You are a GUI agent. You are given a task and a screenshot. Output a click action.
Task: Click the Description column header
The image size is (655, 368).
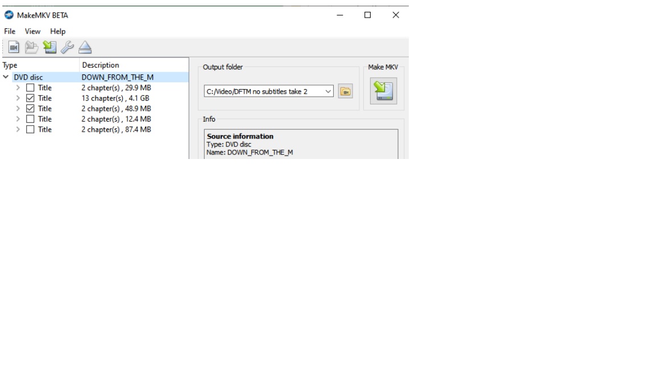101,65
